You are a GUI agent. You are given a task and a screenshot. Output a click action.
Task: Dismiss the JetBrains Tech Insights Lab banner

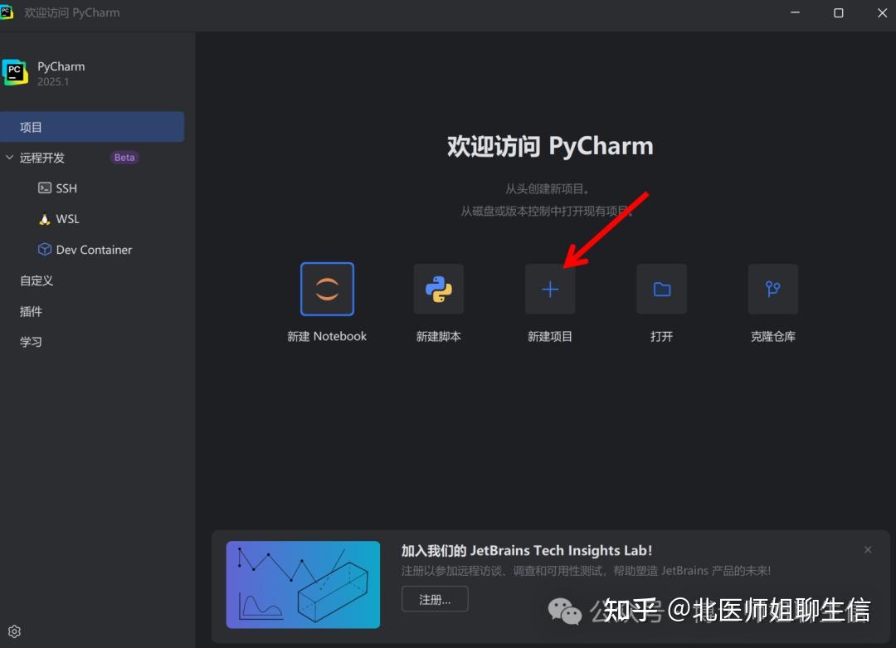coord(868,549)
